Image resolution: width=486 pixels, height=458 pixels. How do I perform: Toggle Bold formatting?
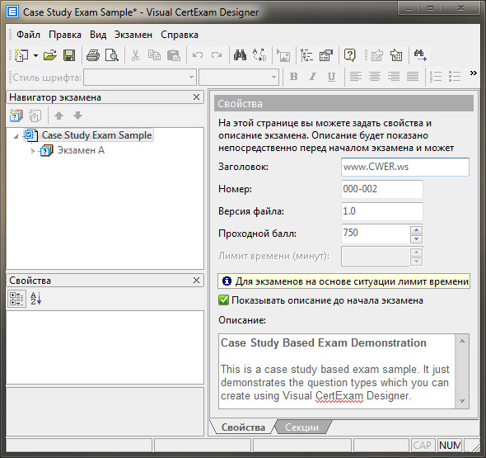[x=293, y=77]
